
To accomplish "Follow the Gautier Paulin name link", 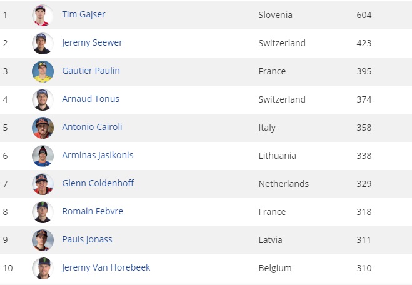I will (x=91, y=71).
